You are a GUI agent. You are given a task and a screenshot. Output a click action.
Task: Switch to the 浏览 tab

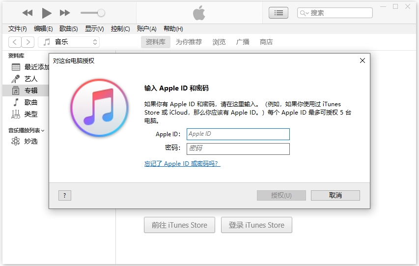coord(219,42)
